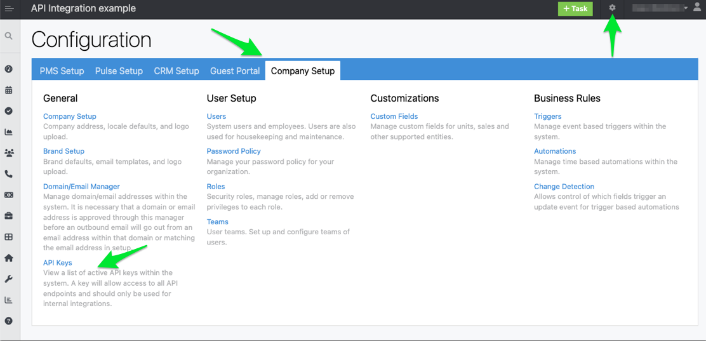Click the question mark help icon
Screen dimensions: 706x341
click(x=9, y=321)
